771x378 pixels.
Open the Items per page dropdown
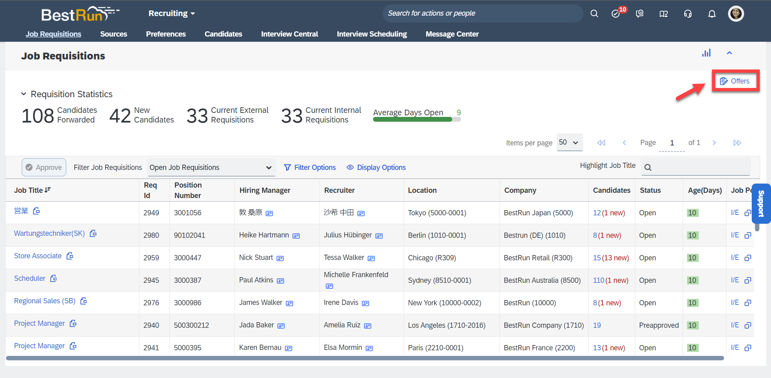569,142
